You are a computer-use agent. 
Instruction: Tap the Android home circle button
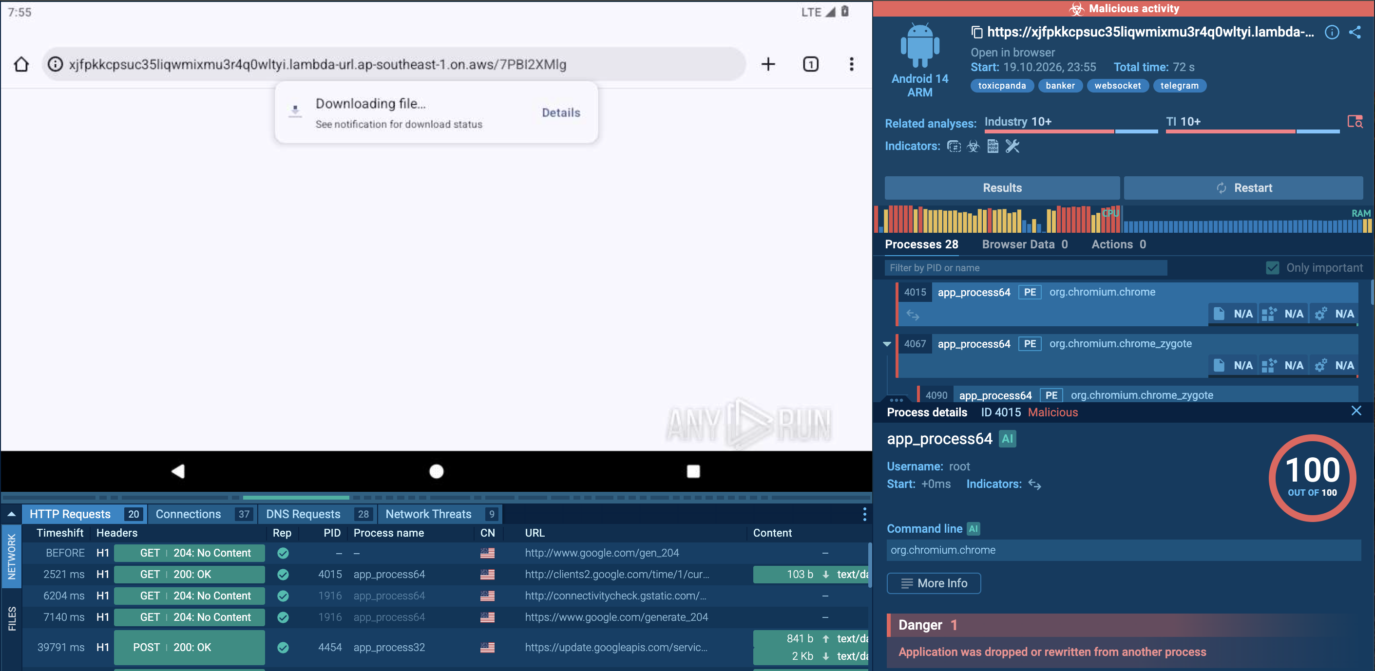(436, 471)
